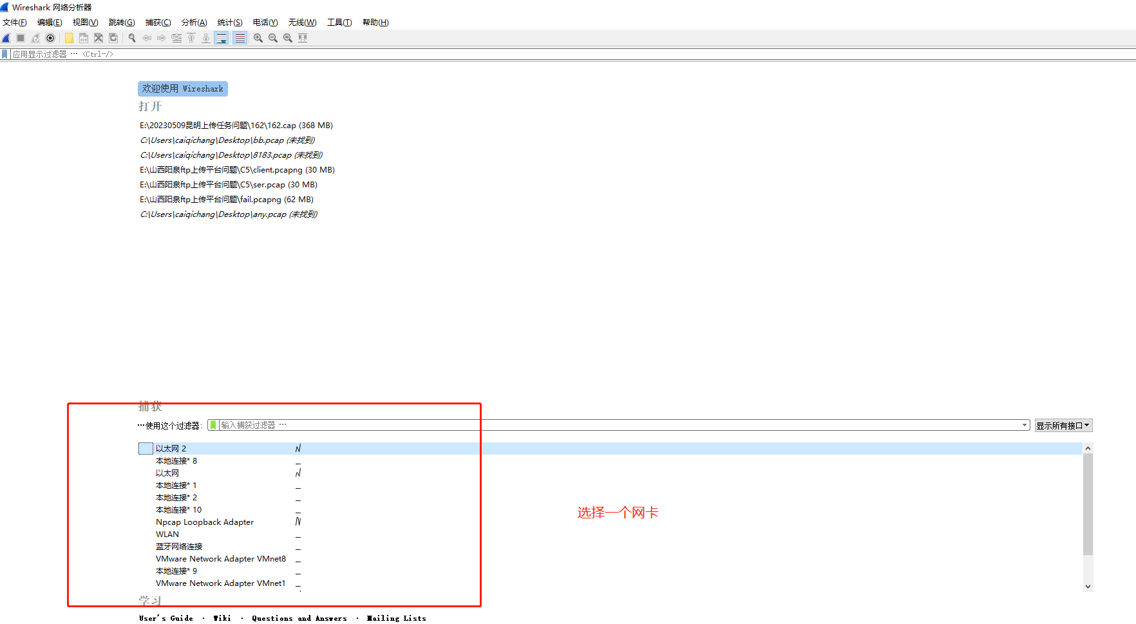Open the 统计(S) menu
This screenshot has width=1136, height=624.
click(230, 23)
